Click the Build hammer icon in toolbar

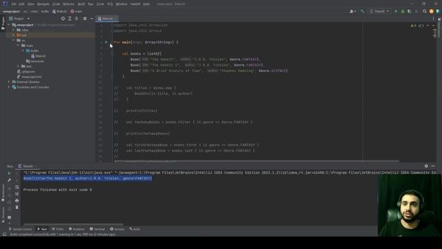click(x=363, y=11)
